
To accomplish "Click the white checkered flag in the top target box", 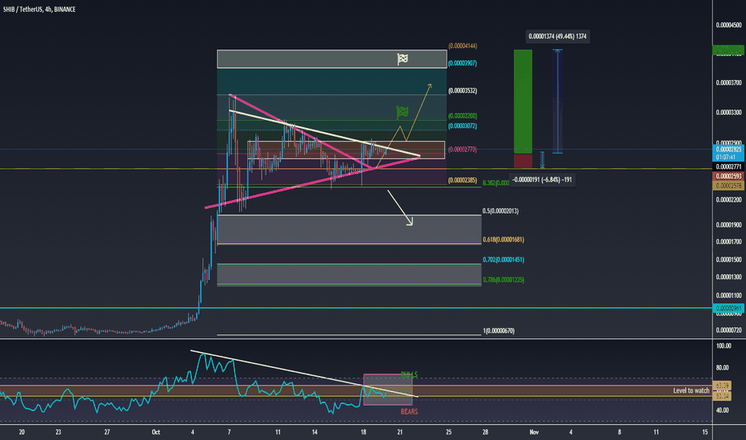I will [403, 59].
